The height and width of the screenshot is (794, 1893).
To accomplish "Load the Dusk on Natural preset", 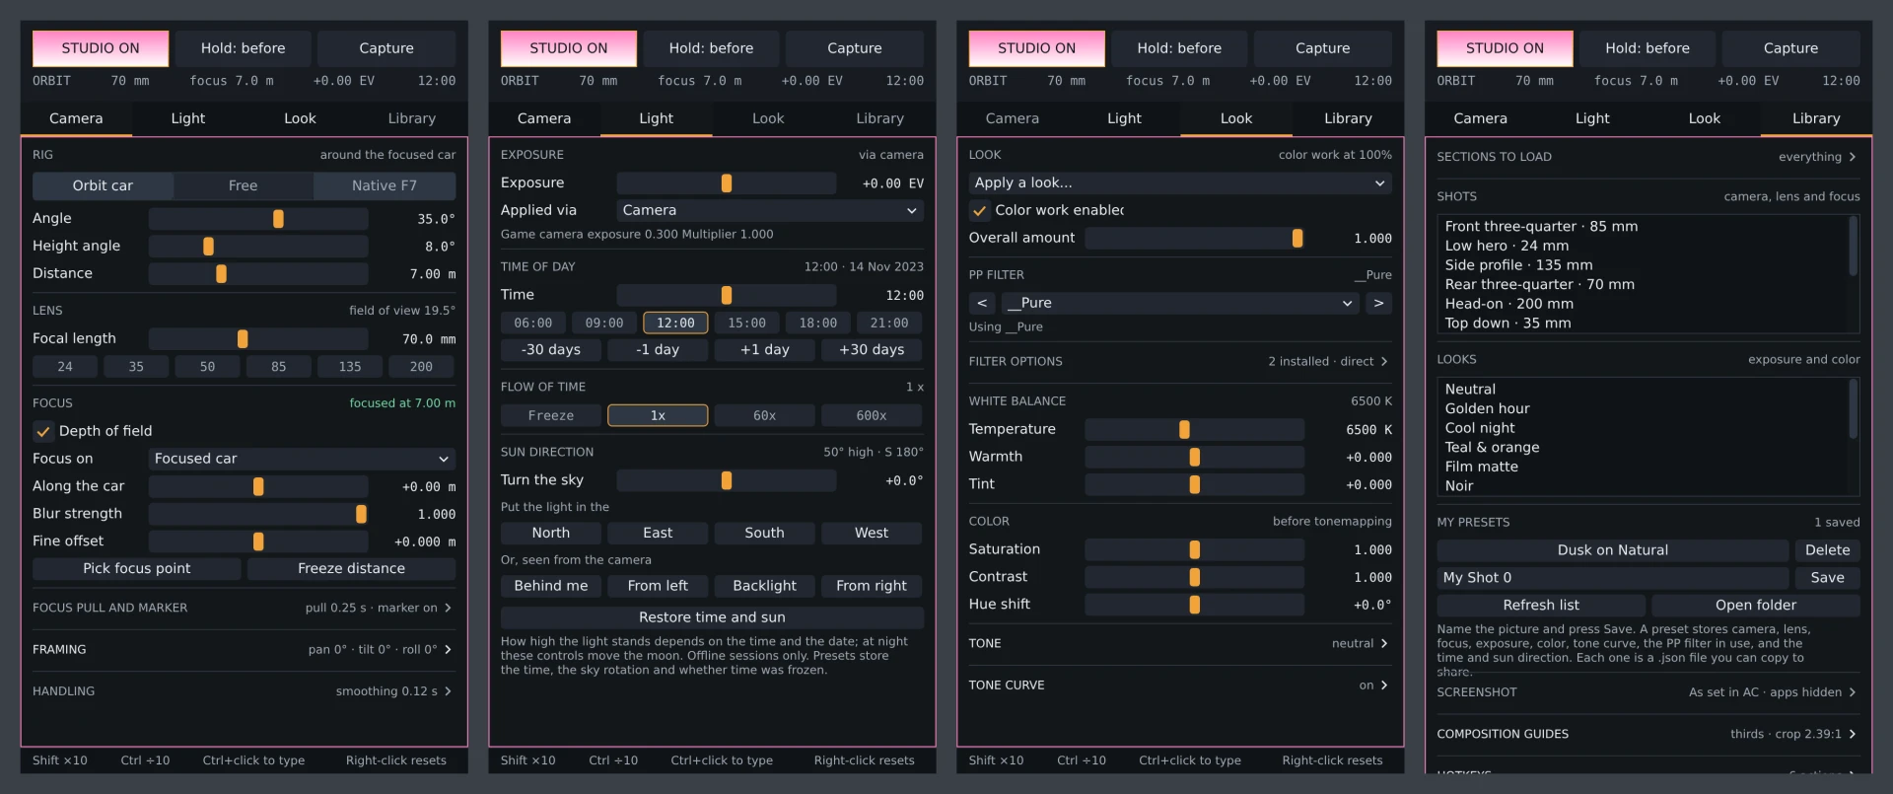I will [x=1613, y=550].
